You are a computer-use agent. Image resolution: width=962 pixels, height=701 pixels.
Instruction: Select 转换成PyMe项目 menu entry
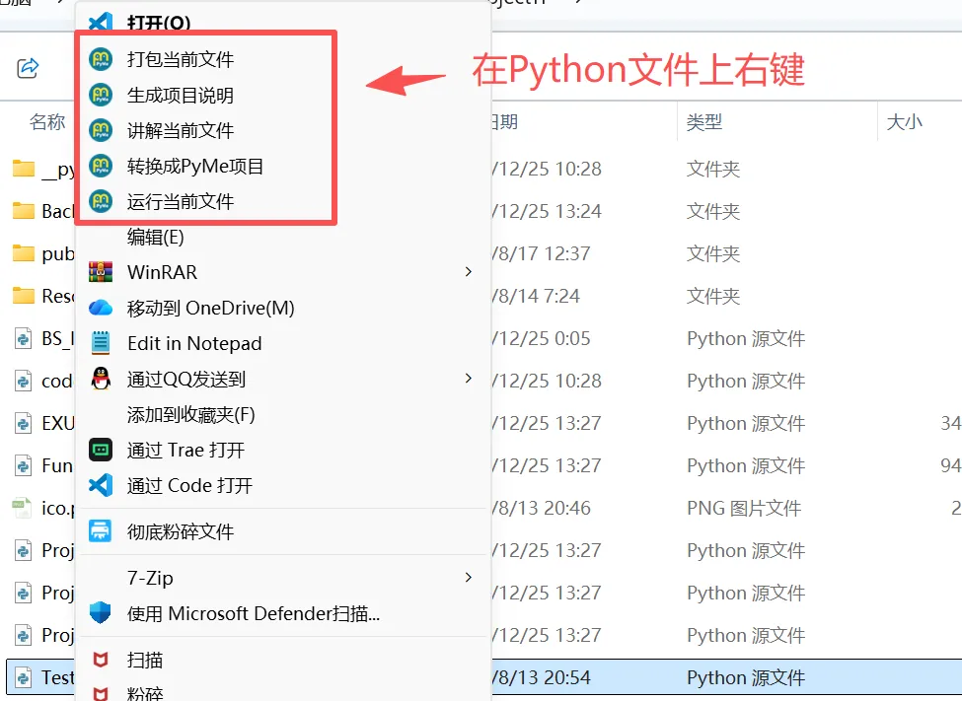(x=195, y=167)
